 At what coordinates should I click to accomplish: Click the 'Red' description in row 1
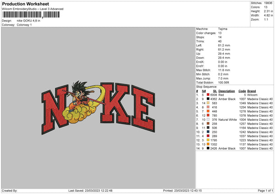[x=221, y=95]
